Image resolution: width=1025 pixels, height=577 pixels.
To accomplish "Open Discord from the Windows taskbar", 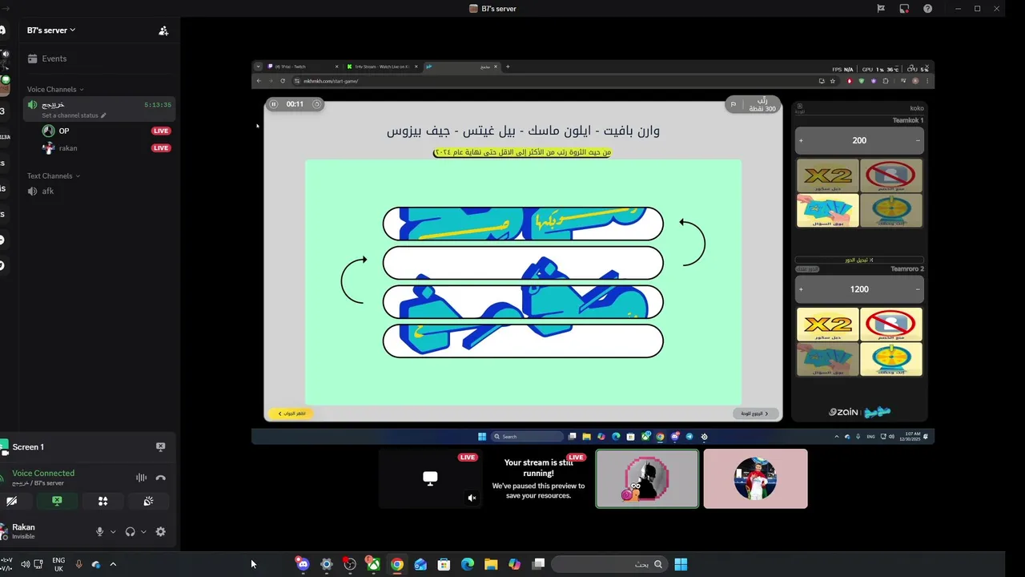I will (302, 564).
